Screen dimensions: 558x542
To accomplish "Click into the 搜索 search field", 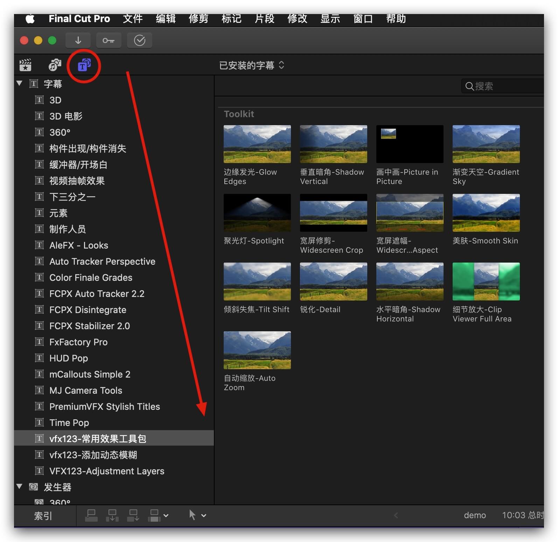I will coord(502,86).
